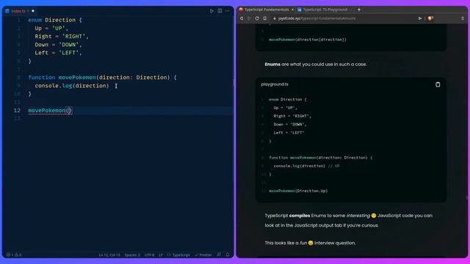The height and width of the screenshot is (264, 470).
Task: Click line number 12 in the editor gutter
Action: coord(17,111)
